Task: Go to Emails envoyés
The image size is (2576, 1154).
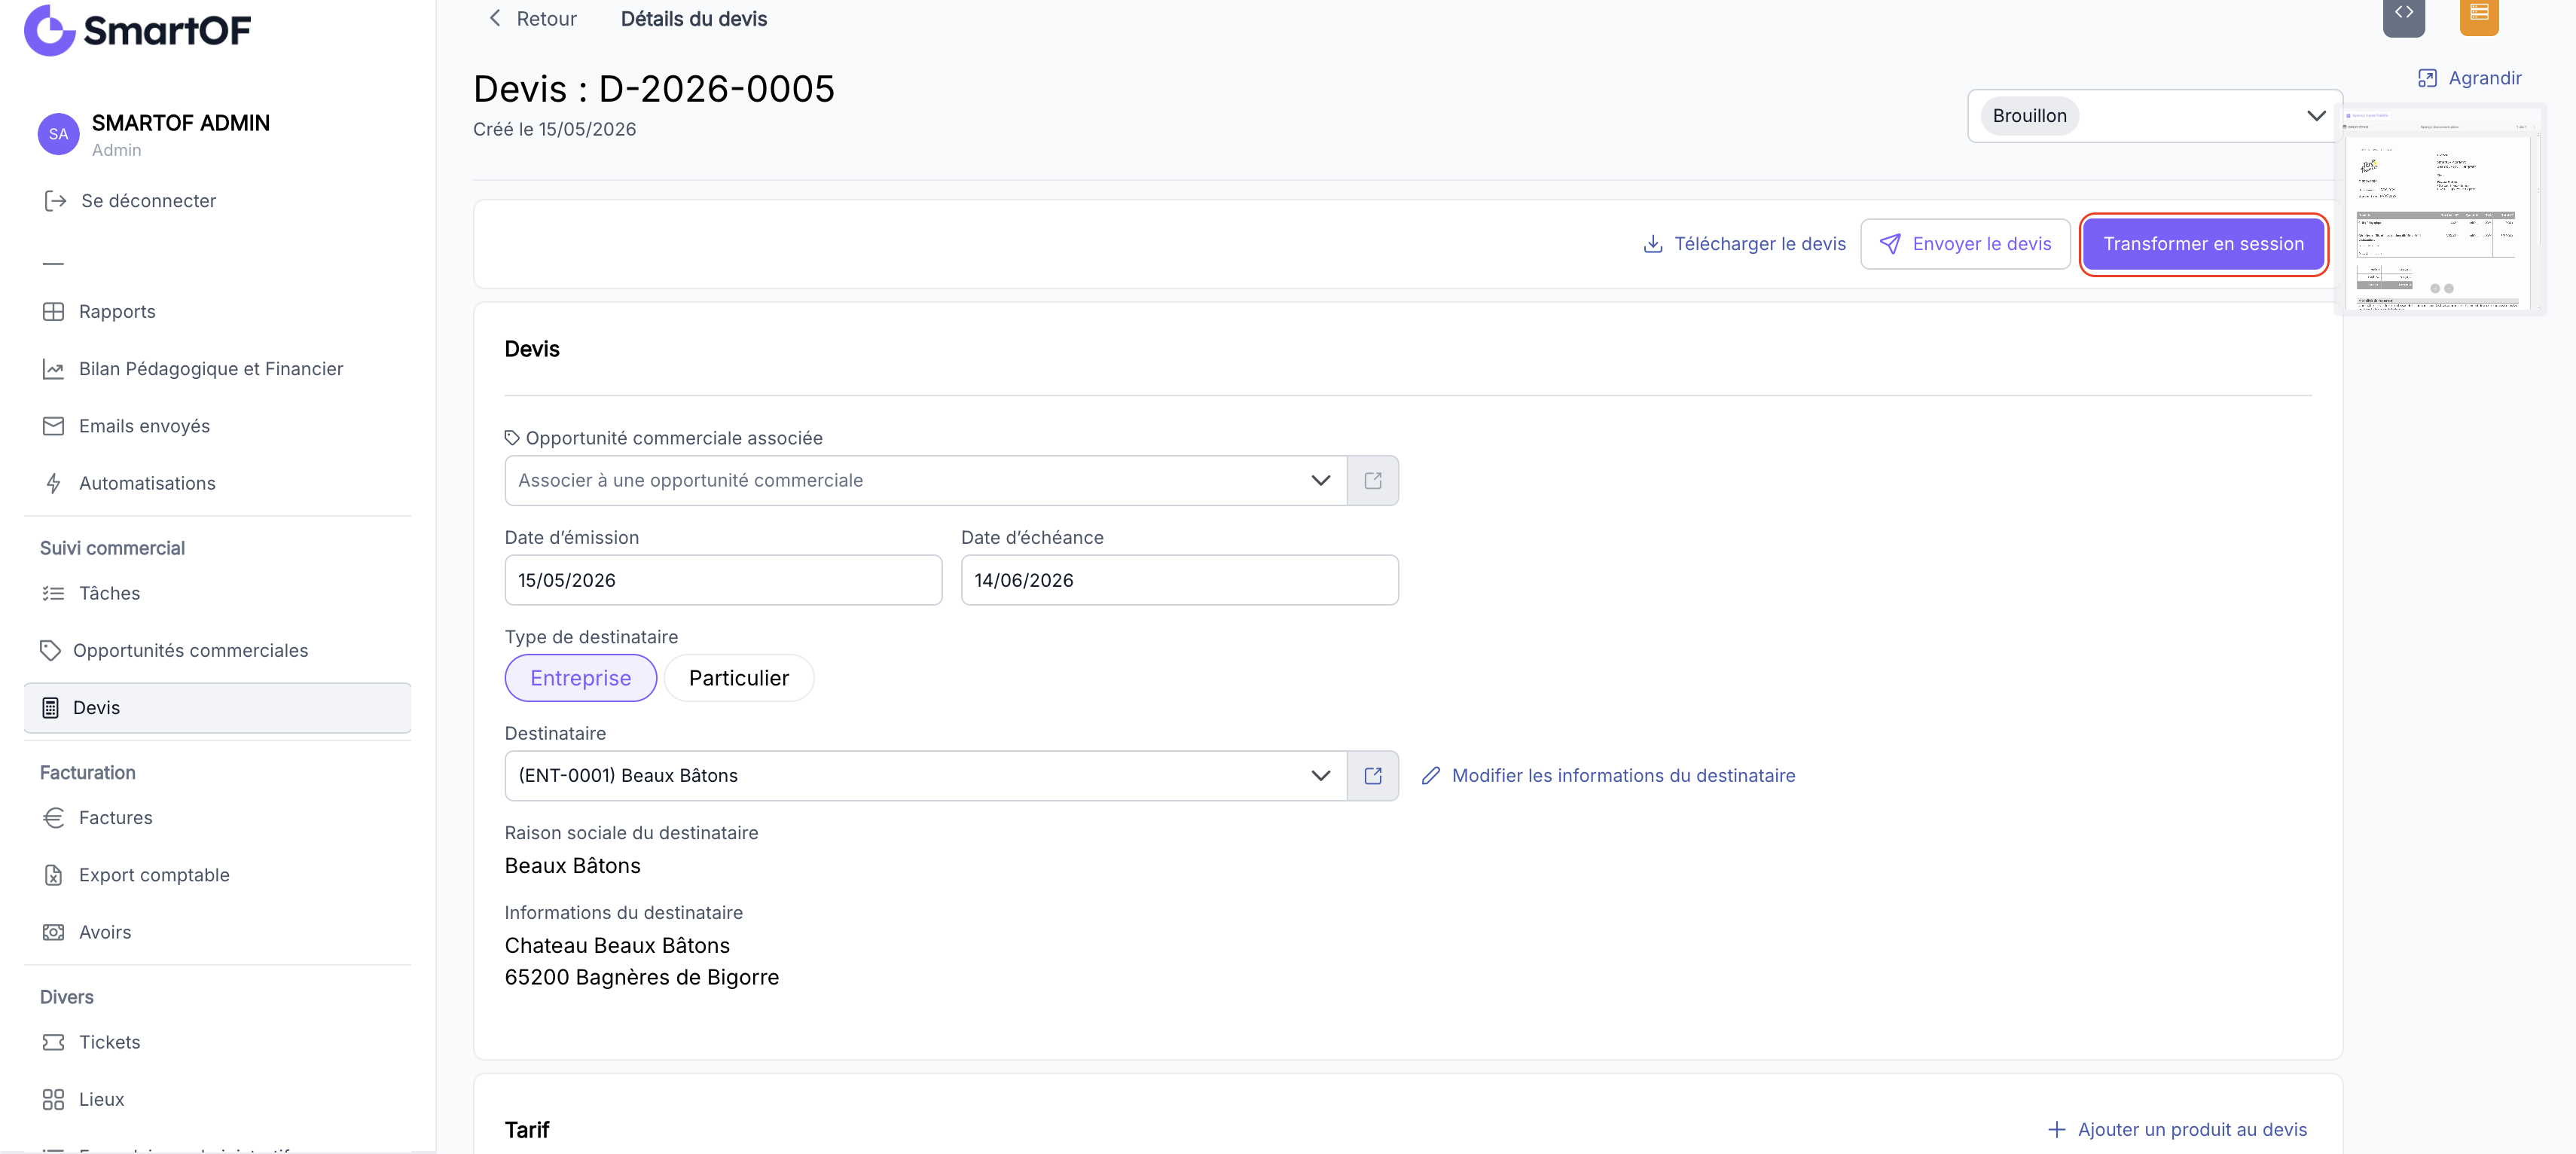Action: click(x=217, y=426)
